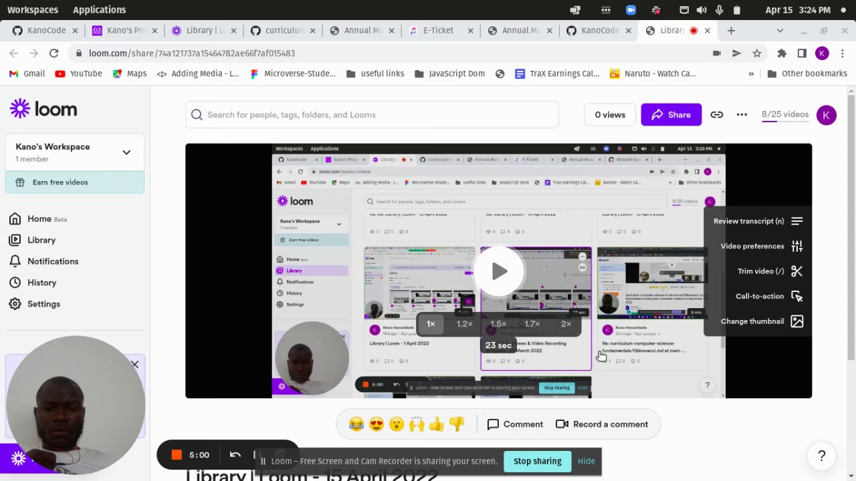Open the tab search dropdown arrow
856x481 pixels.
(780, 30)
